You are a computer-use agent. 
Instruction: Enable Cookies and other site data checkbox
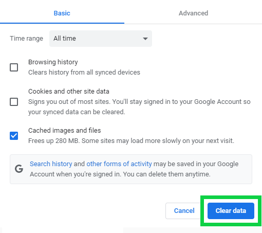pyautogui.click(x=14, y=102)
